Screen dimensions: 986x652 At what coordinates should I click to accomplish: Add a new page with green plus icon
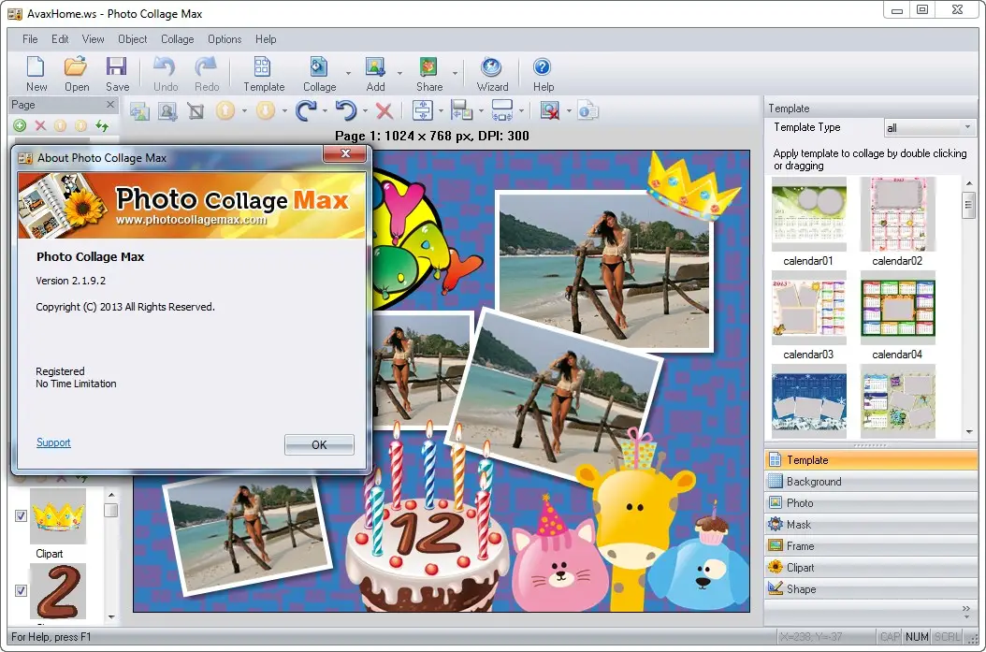(20, 125)
